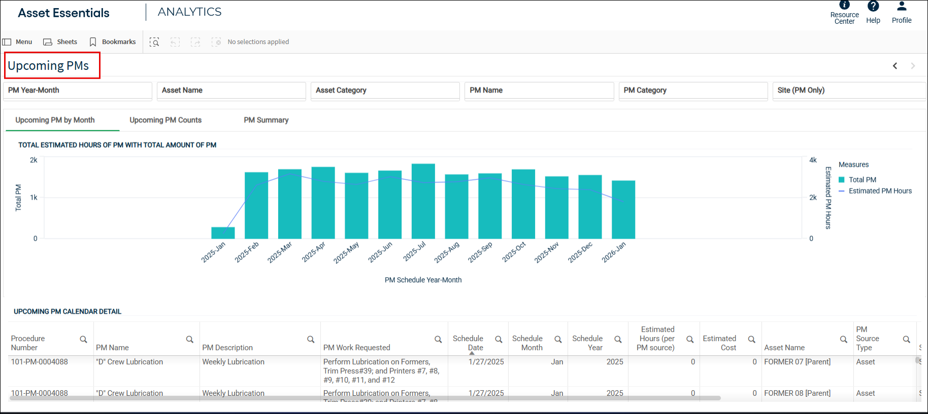This screenshot has width=928, height=414.
Task: Switch to Upcoming PM Counts tab
Action: pos(165,120)
